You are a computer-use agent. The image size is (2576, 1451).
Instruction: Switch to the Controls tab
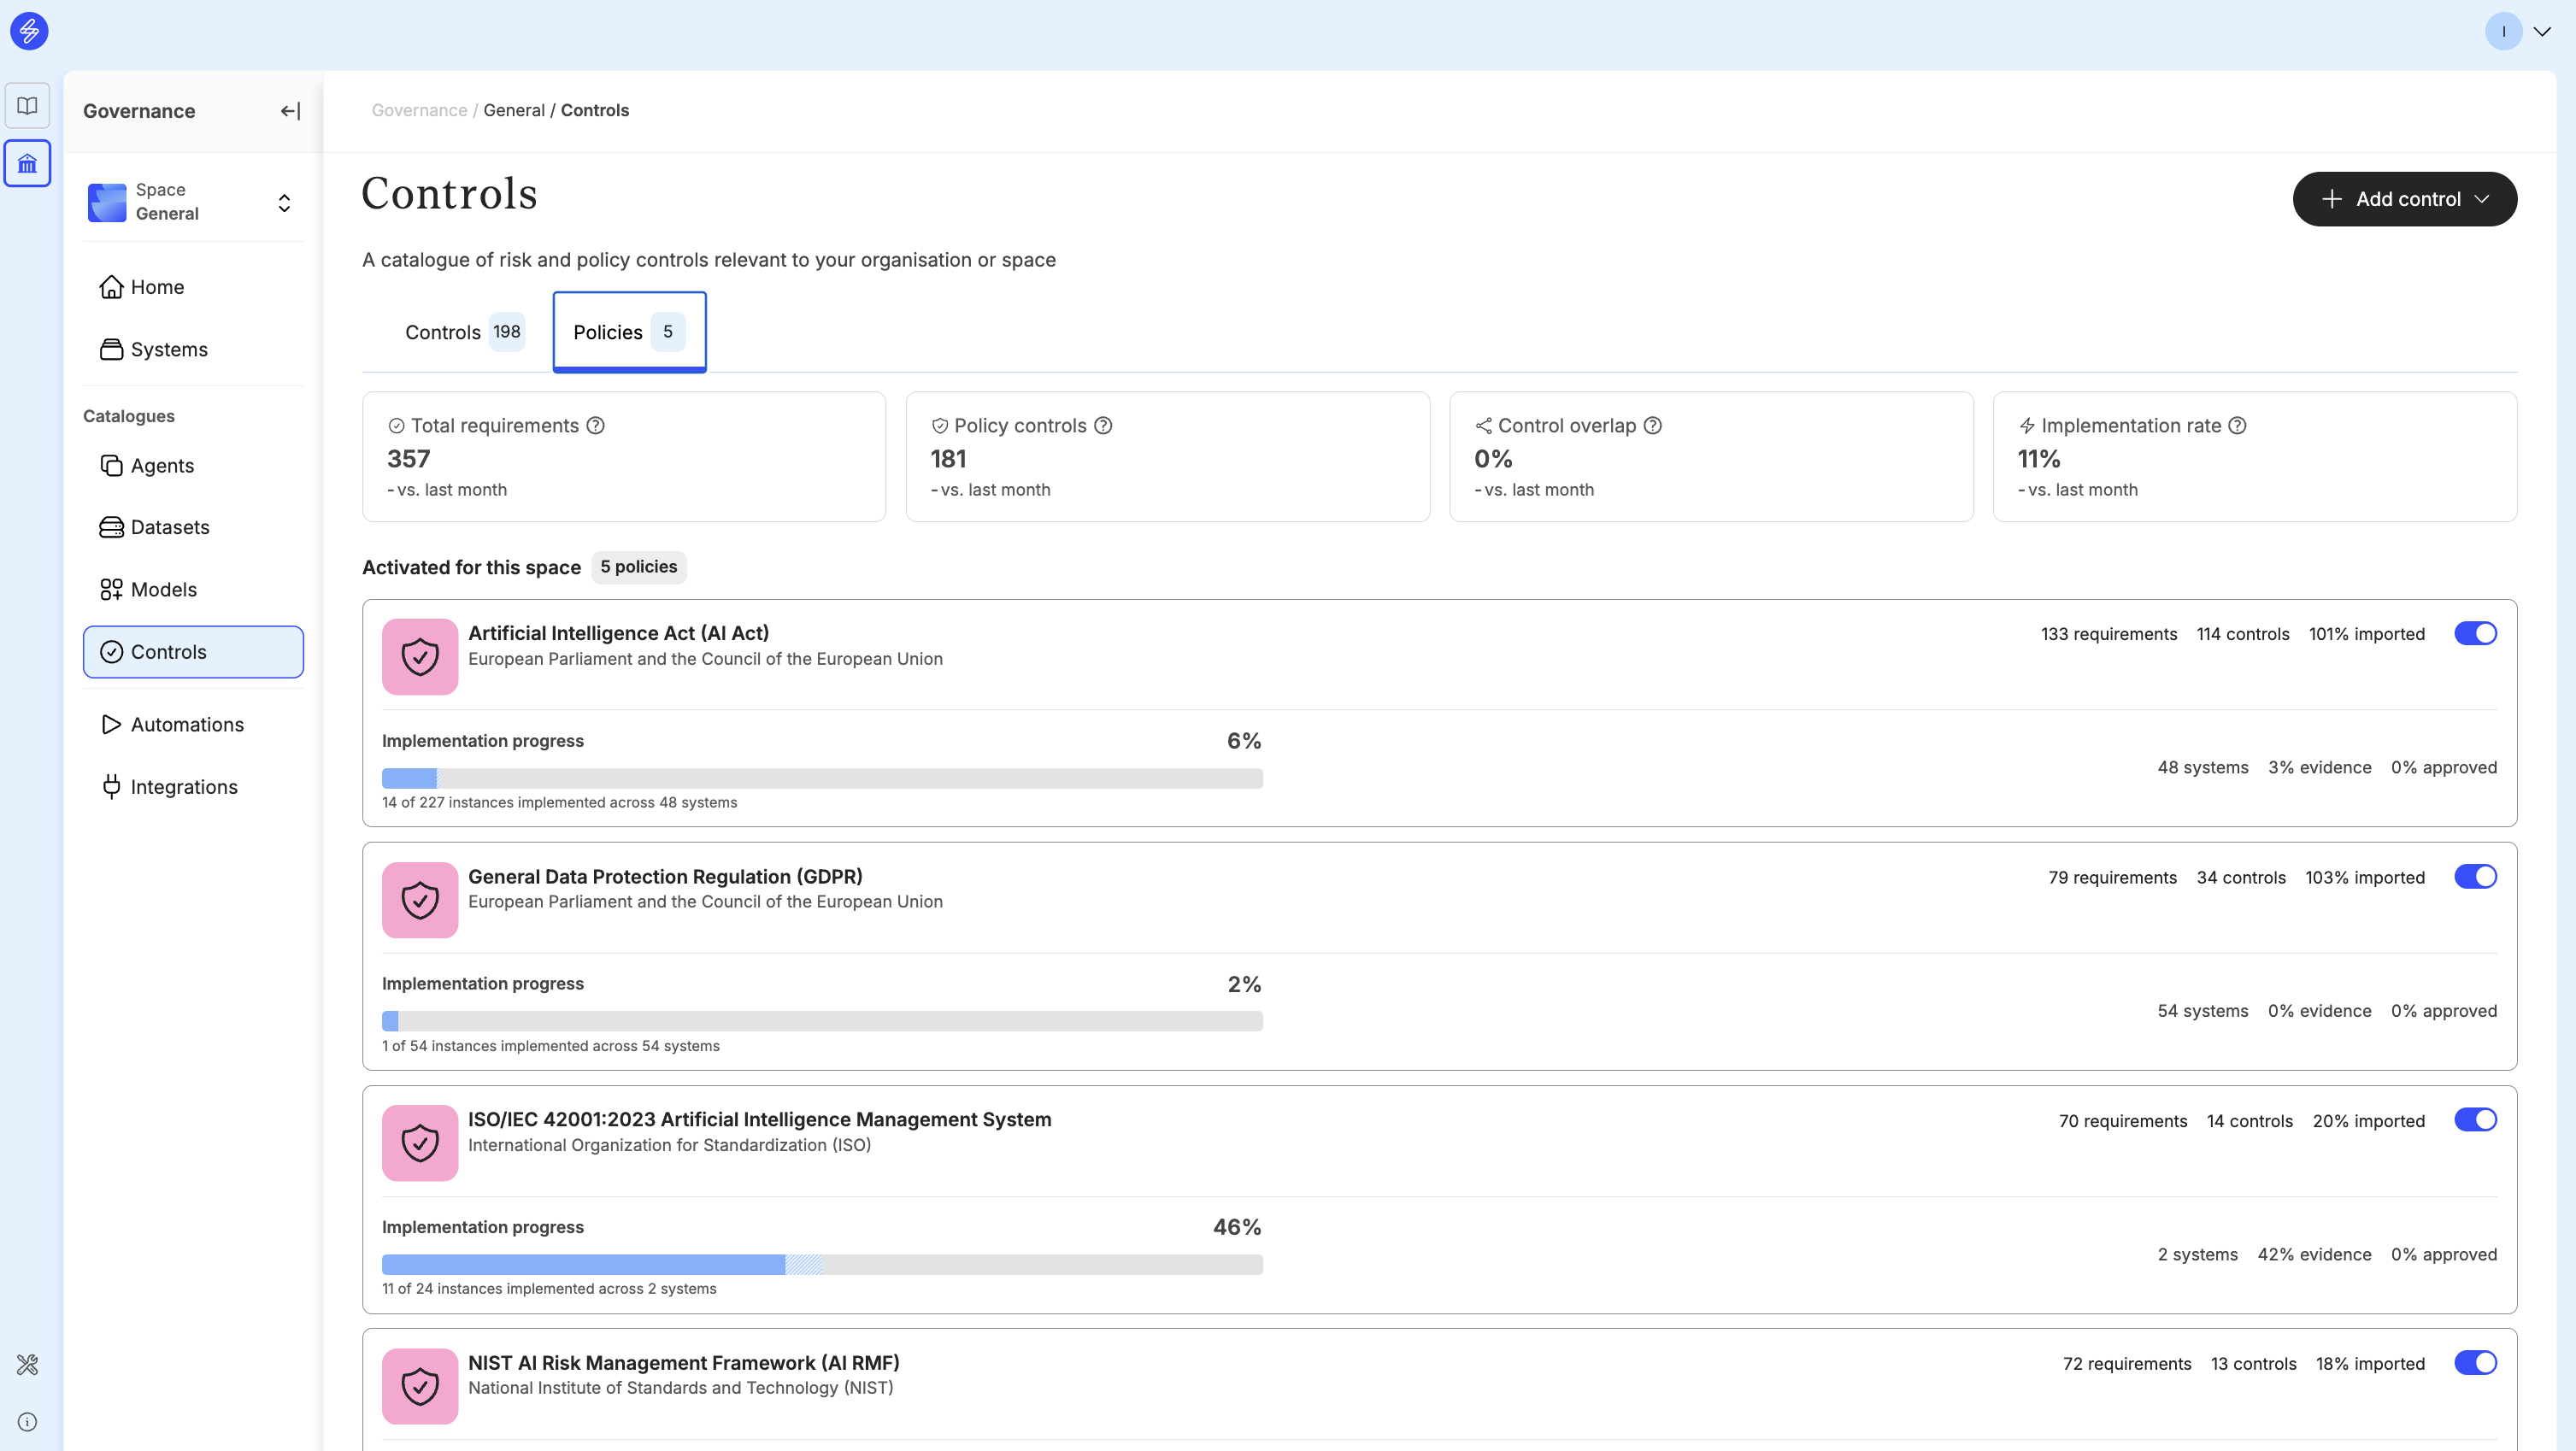pyautogui.click(x=464, y=332)
